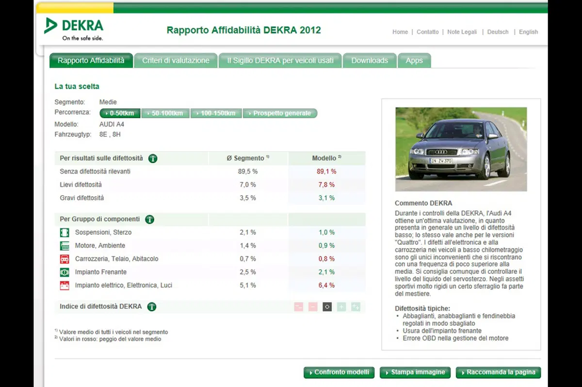Open Il Sigillo DEKRA per veicoli usati tab
582x387 pixels.
(280, 61)
